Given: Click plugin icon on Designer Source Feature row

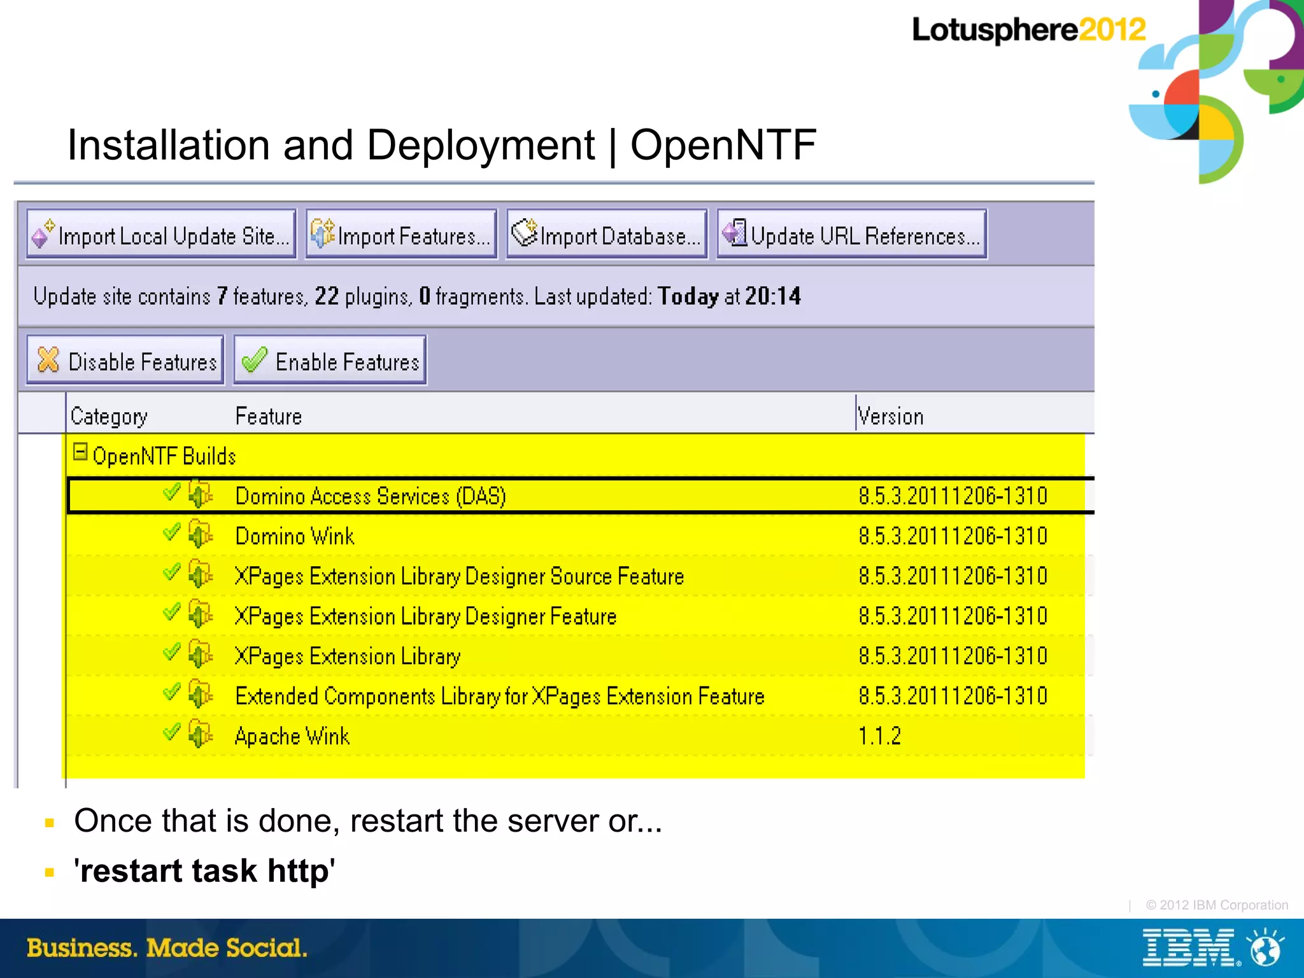Looking at the screenshot, I should (201, 575).
